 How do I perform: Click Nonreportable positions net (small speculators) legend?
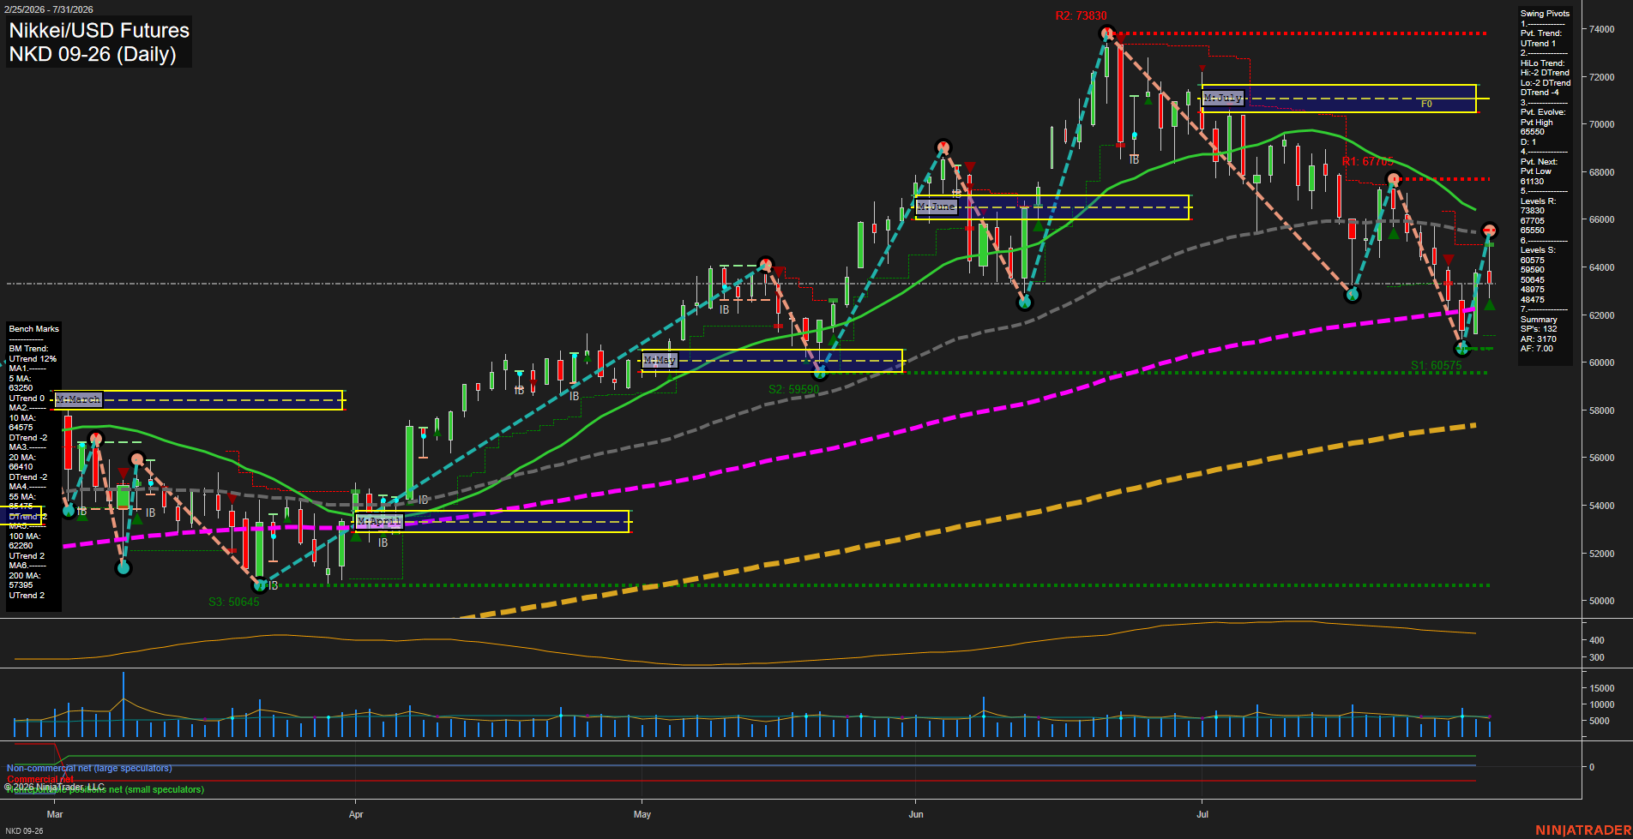point(105,789)
